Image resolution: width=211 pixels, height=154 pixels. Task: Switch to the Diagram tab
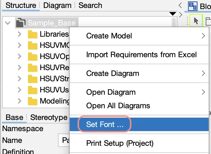pos(57,6)
